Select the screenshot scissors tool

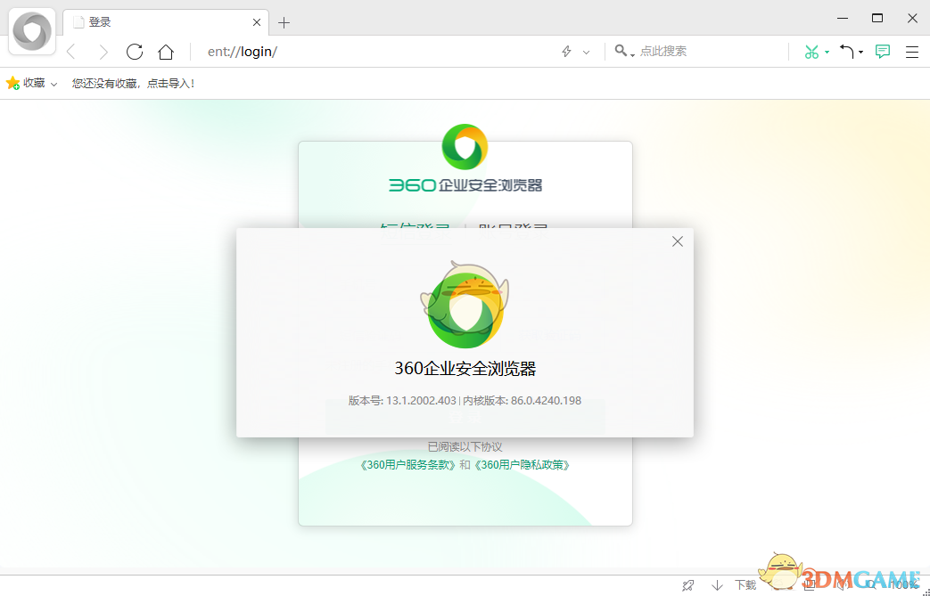(811, 52)
